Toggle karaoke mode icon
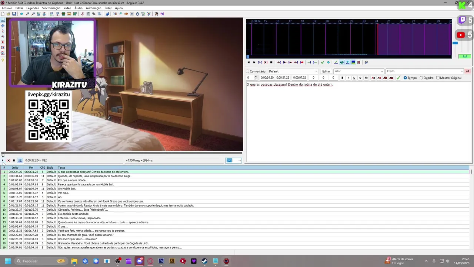474x267 pixels. (x=366, y=62)
